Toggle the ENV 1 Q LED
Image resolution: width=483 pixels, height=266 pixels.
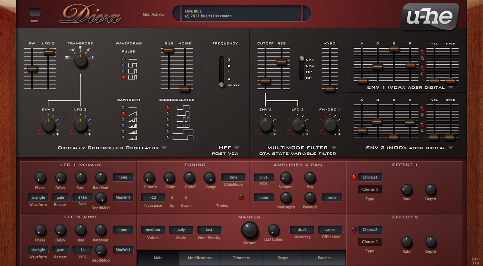pyautogui.click(x=423, y=53)
